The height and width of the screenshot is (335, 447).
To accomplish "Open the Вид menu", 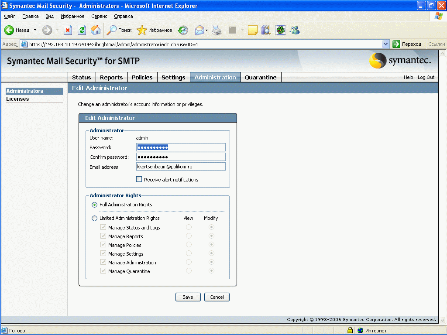I will pos(50,16).
